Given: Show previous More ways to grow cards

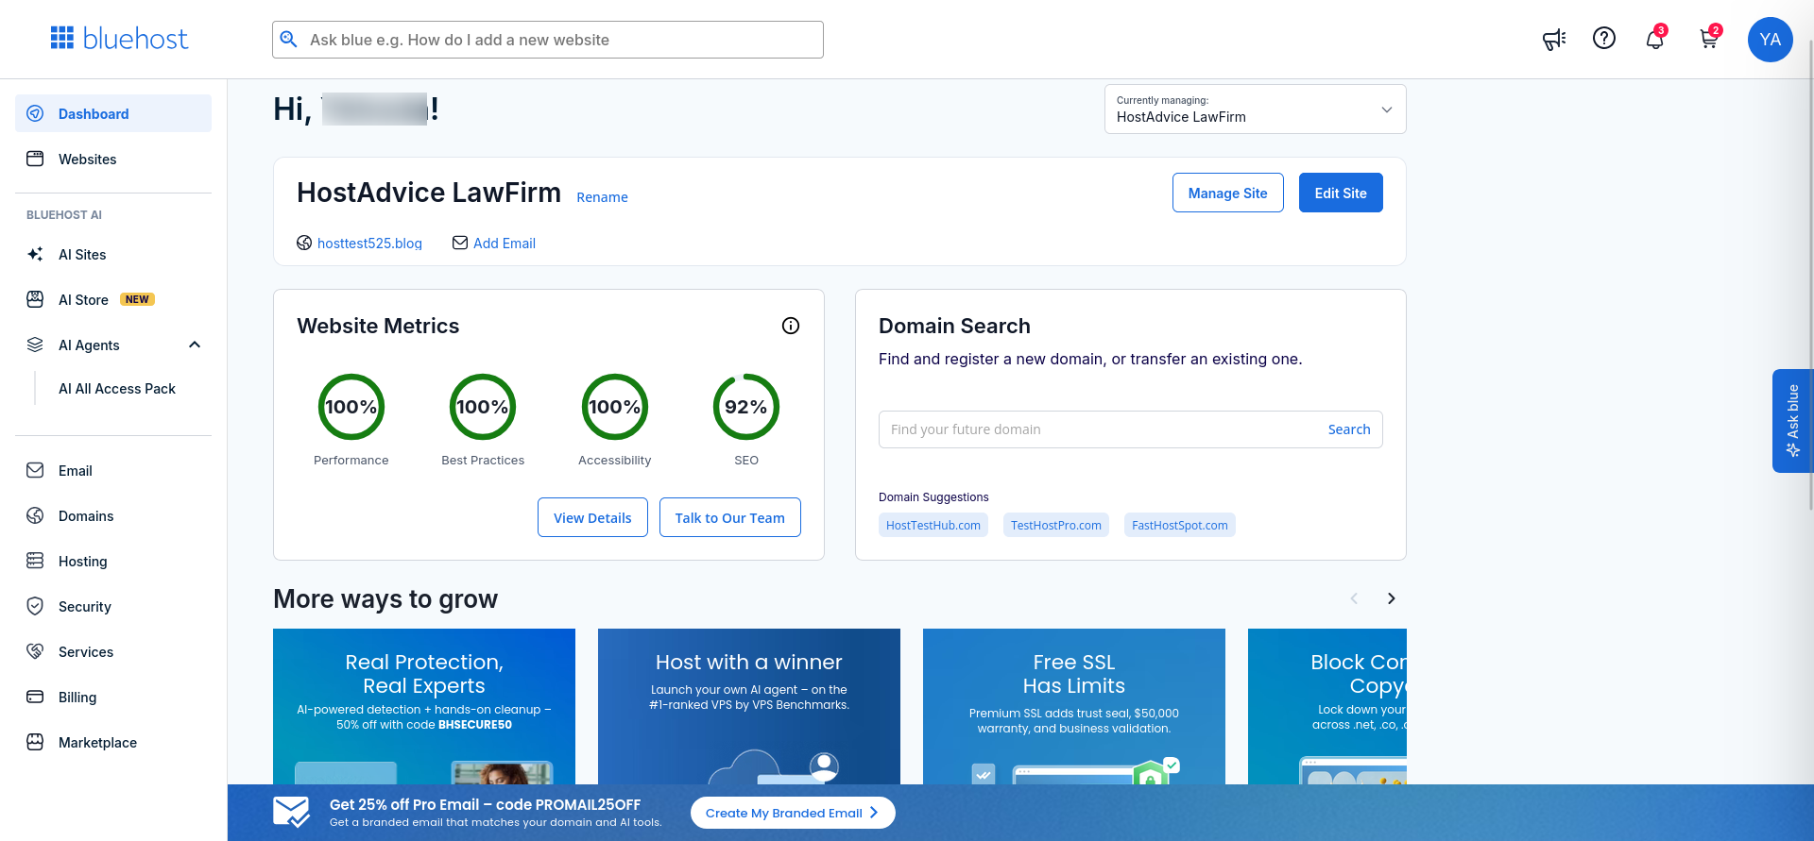Looking at the screenshot, I should tap(1354, 598).
